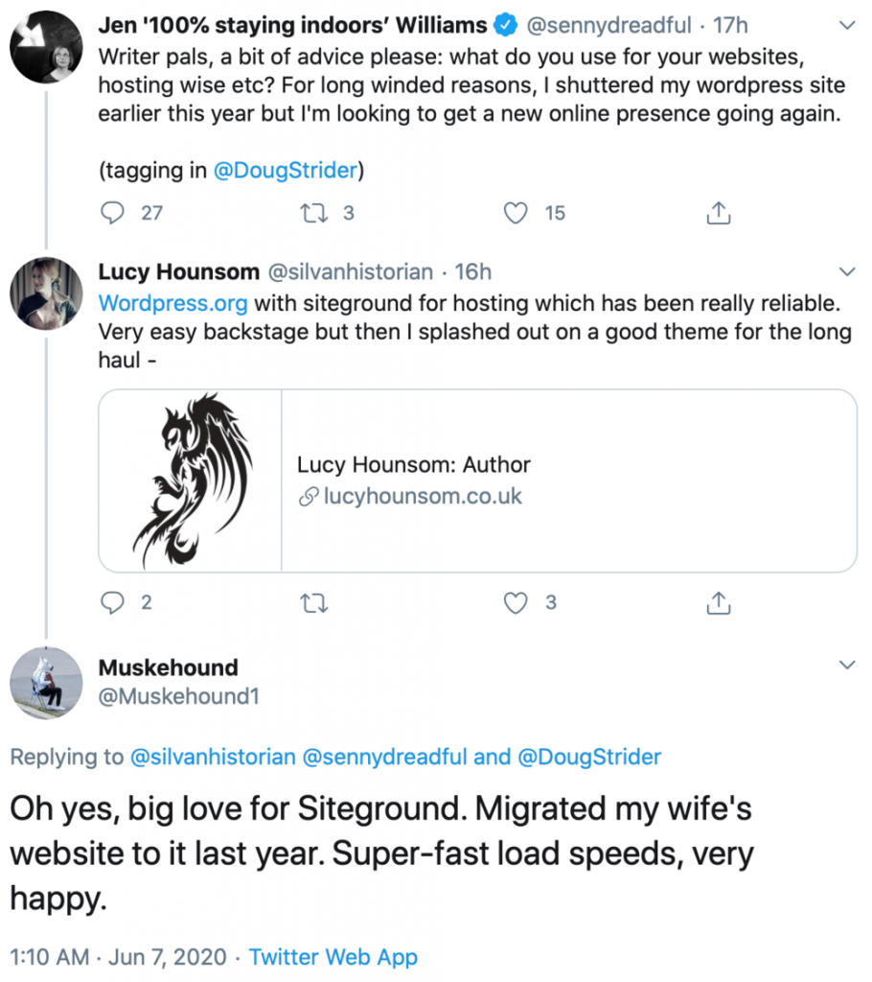Expand options chevron on Muskehound's tweet
Image resolution: width=872 pixels, height=982 pixels.
point(846,666)
